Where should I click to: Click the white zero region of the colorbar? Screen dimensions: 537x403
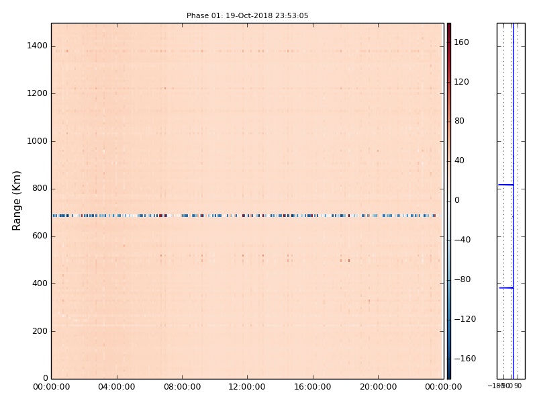(x=449, y=201)
